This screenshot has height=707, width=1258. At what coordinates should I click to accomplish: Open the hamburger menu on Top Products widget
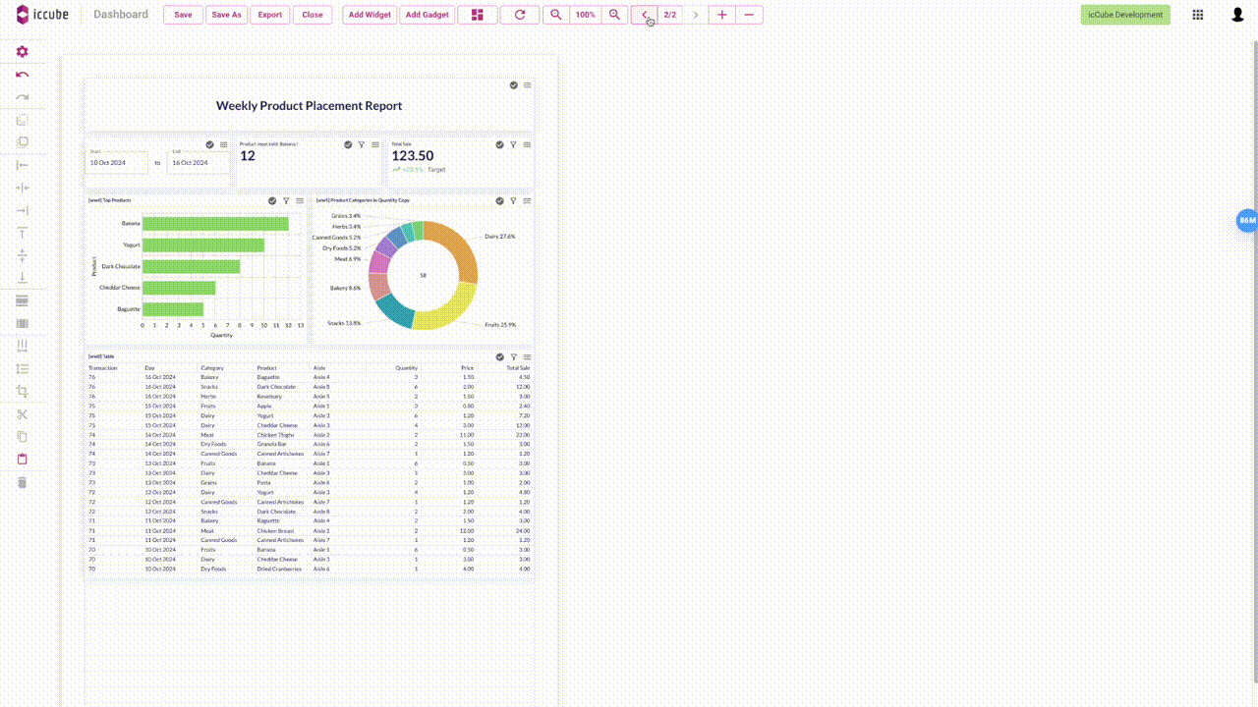pyautogui.click(x=300, y=200)
